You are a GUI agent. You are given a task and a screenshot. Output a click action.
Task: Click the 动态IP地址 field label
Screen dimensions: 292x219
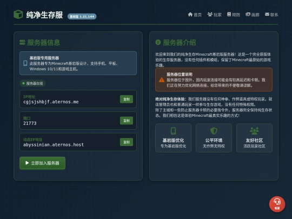[33, 140]
